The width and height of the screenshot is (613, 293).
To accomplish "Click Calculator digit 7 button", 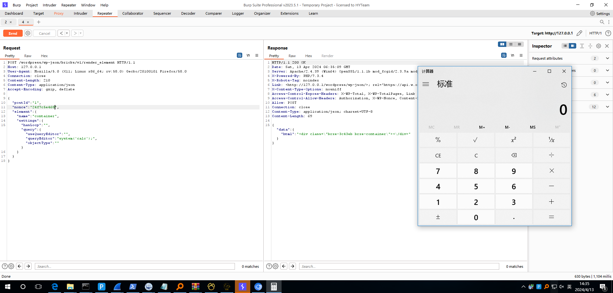I will click(x=438, y=171).
